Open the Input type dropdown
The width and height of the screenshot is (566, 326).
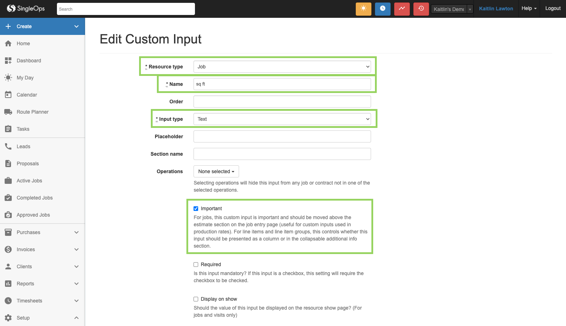point(282,119)
